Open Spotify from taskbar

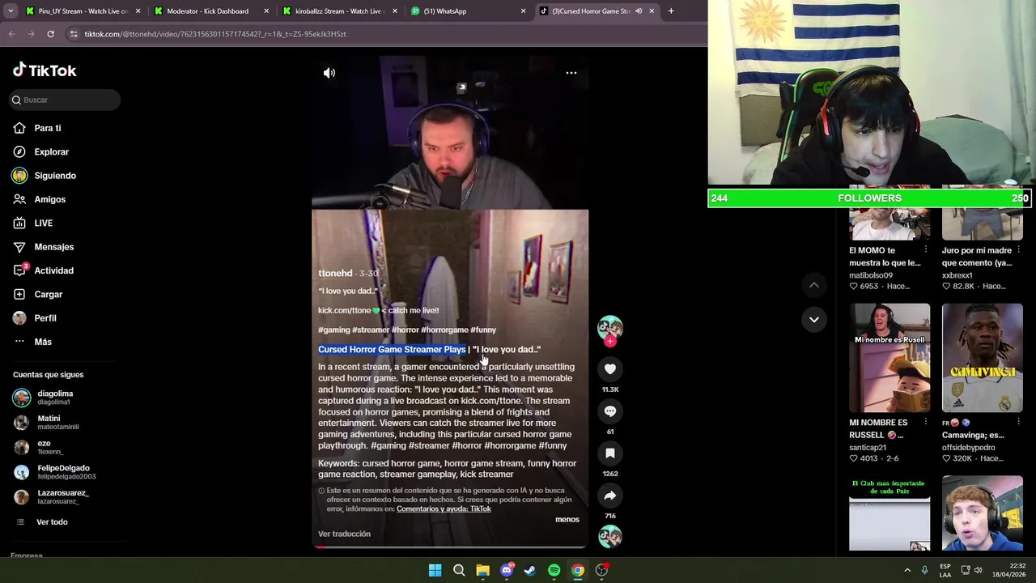(554, 570)
